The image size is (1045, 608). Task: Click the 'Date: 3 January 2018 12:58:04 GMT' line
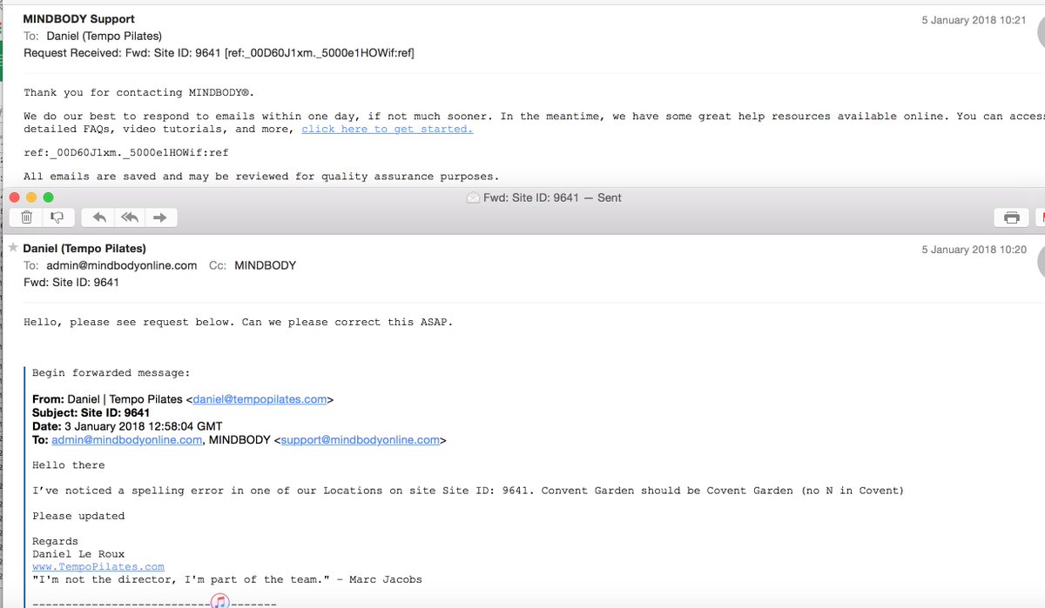pos(127,427)
